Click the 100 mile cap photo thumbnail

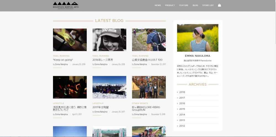tap(109, 40)
